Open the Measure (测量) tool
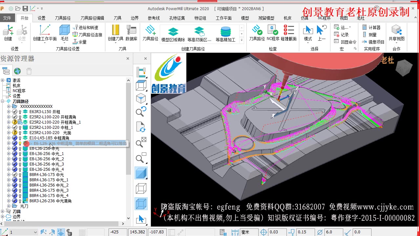The image size is (420, 236). (369, 35)
